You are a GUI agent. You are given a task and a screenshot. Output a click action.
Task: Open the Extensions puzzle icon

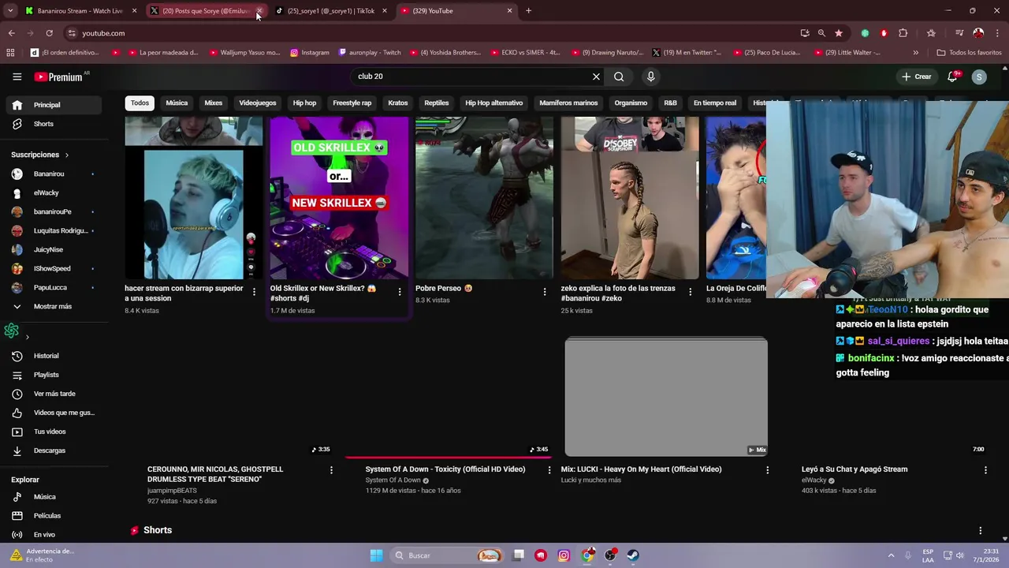click(x=903, y=33)
